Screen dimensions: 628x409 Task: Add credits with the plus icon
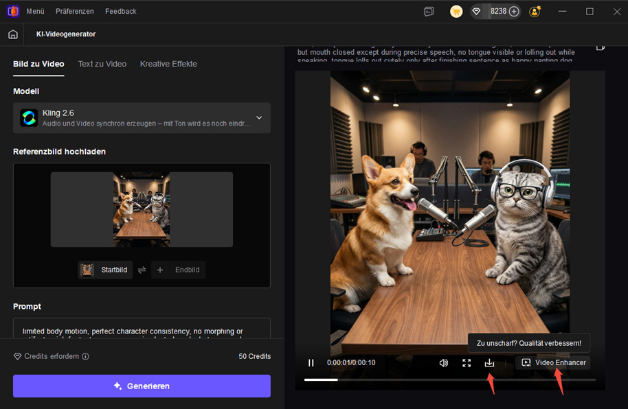pos(514,12)
